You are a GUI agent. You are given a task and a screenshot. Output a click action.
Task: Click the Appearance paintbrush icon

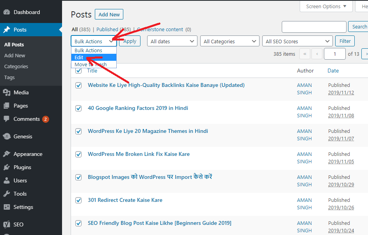click(7, 154)
